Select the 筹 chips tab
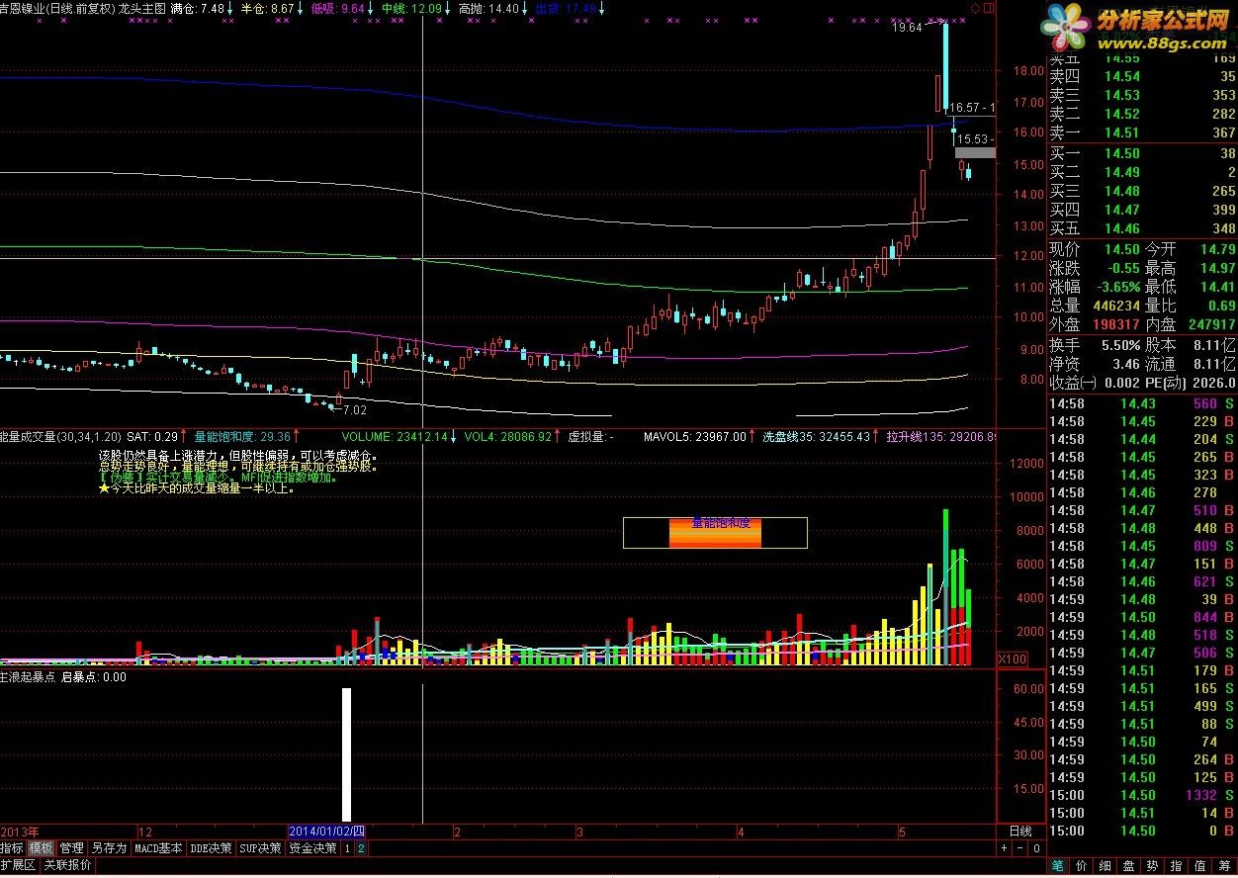 pos(1224,865)
